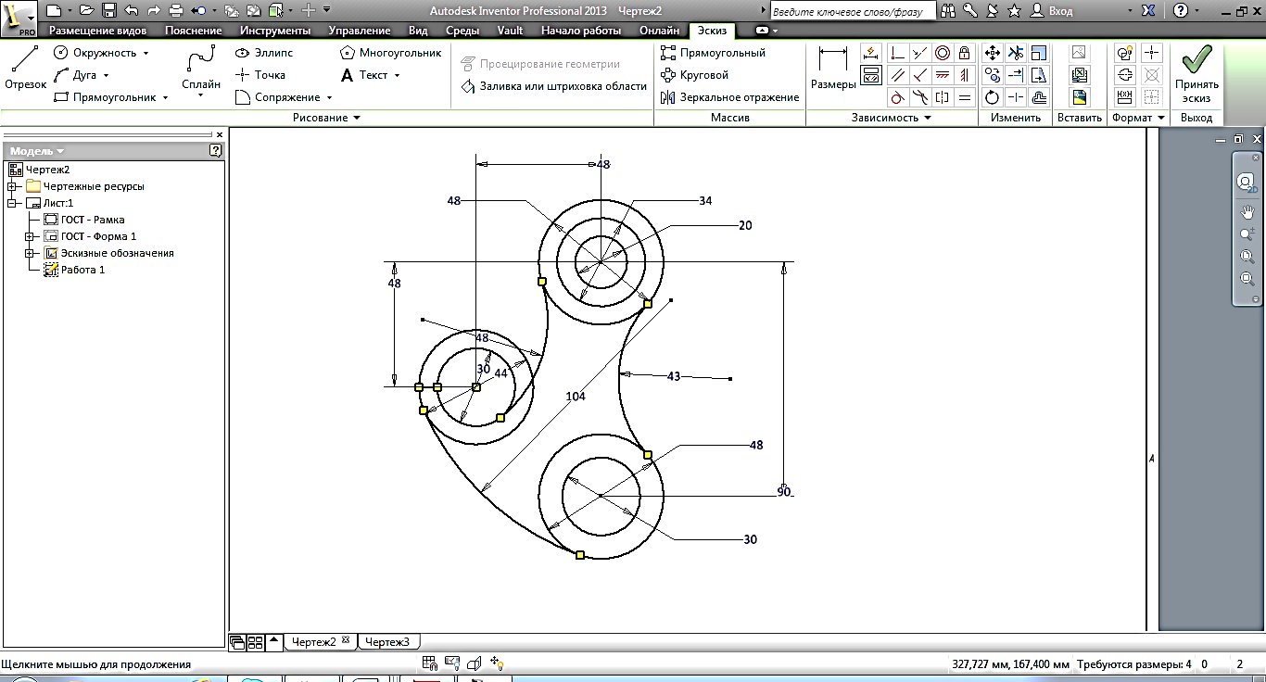Click the Undo arrow icon
The image size is (1266, 682).
click(131, 10)
